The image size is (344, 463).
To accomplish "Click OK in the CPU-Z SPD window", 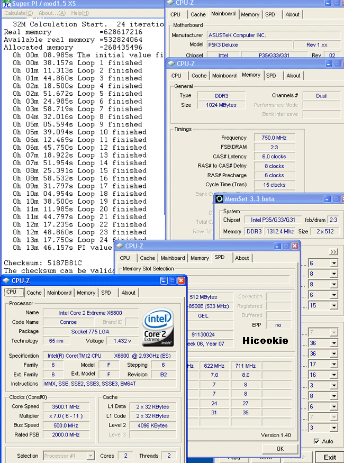I will [x=280, y=449].
